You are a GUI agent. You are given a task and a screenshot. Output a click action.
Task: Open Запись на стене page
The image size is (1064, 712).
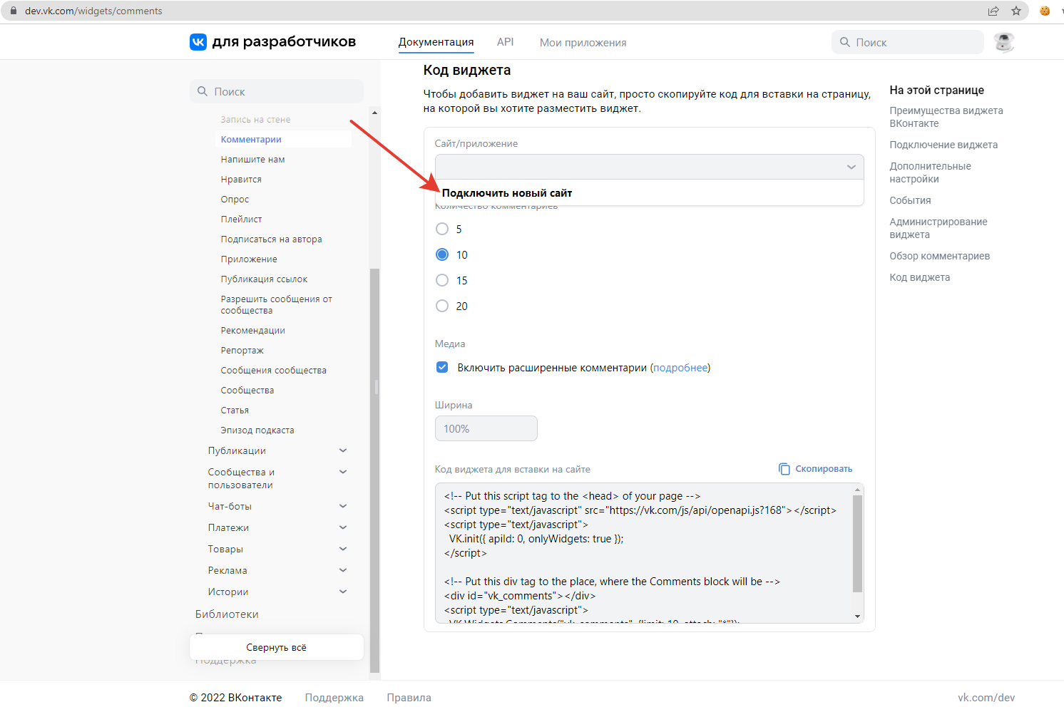point(255,120)
